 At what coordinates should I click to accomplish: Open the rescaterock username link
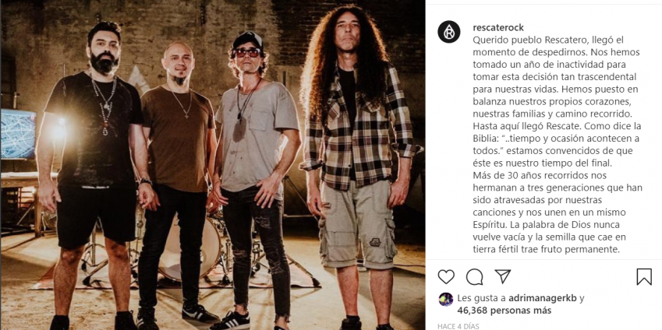(x=498, y=28)
